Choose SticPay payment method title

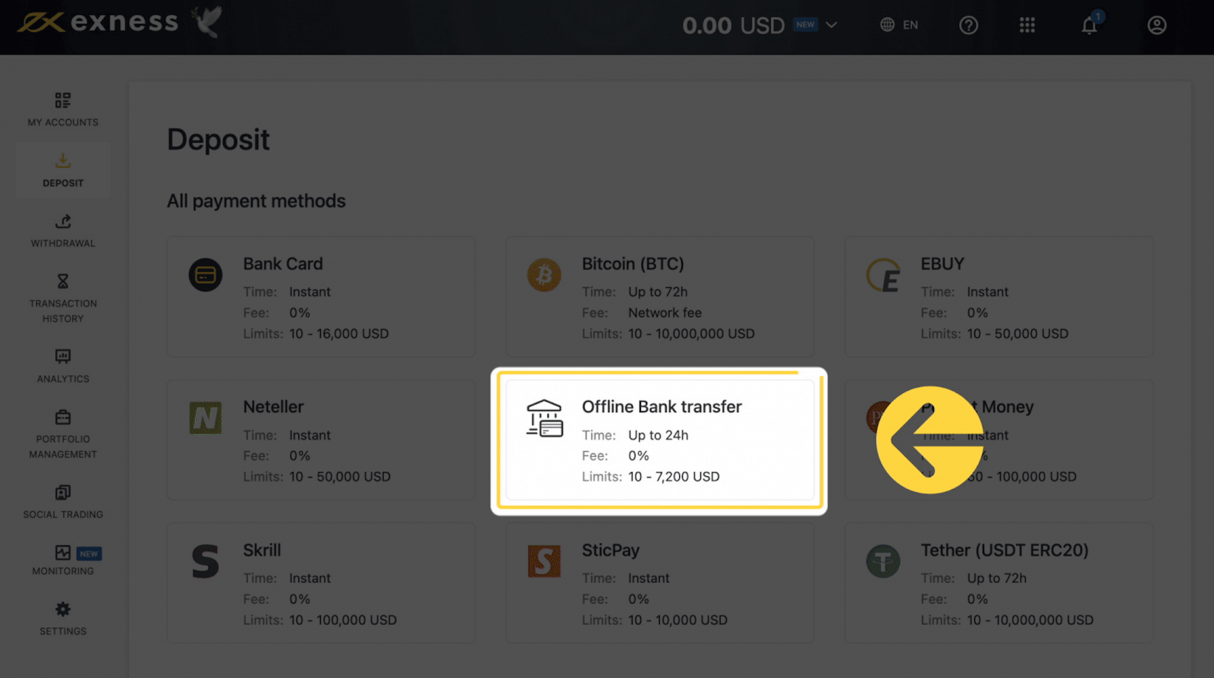tap(611, 550)
